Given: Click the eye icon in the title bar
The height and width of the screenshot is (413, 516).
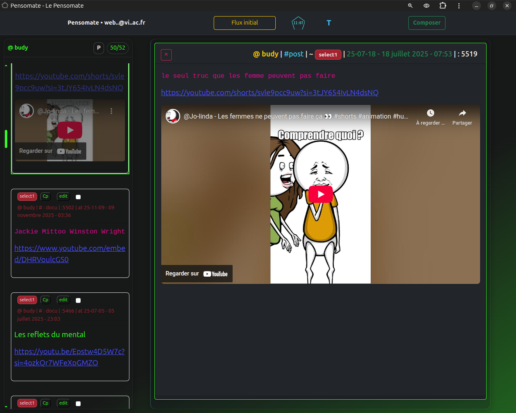Looking at the screenshot, I should pos(426,6).
